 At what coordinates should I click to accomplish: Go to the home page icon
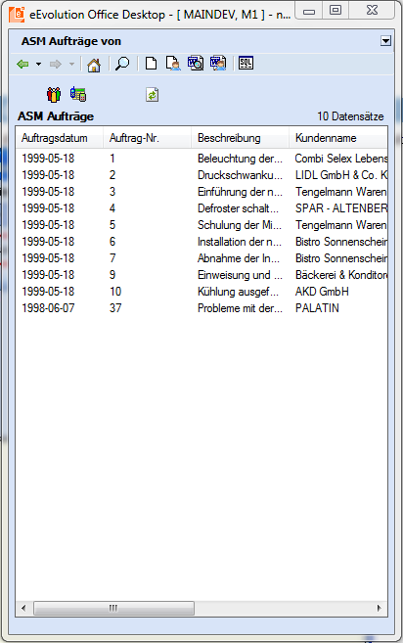pos(94,65)
